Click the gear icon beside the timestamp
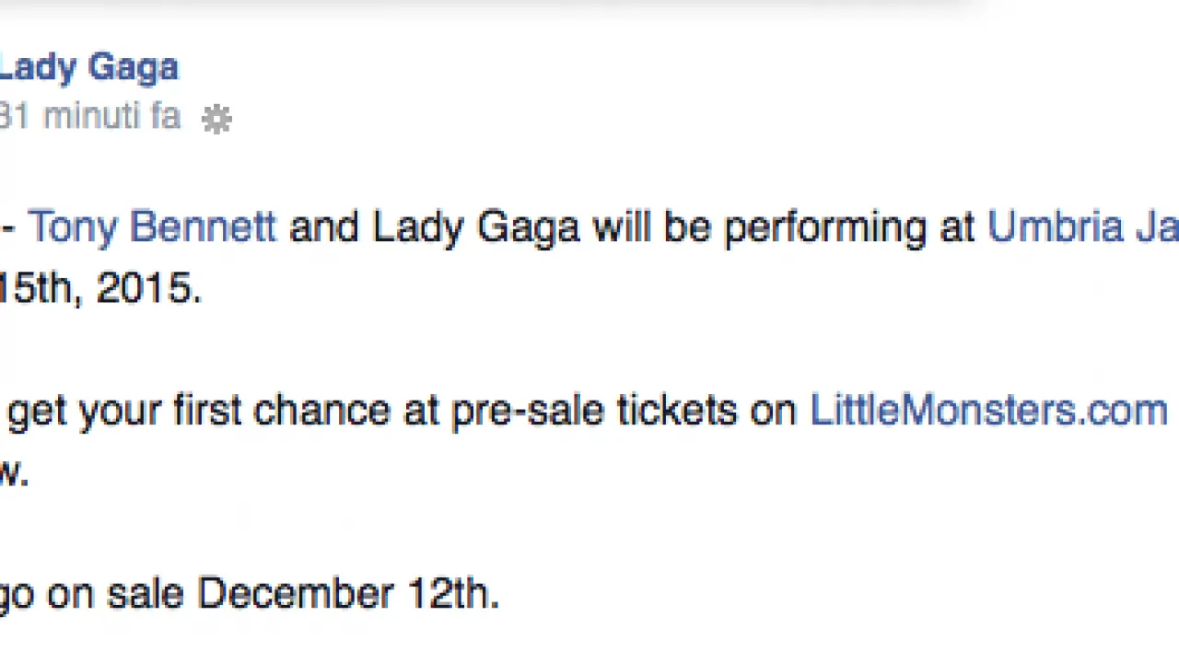Image resolution: width=1179 pixels, height=663 pixels. point(216,119)
